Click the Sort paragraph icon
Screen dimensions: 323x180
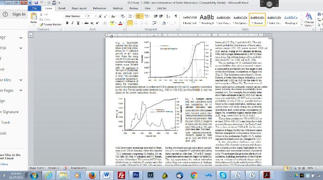pyautogui.click(x=168, y=16)
